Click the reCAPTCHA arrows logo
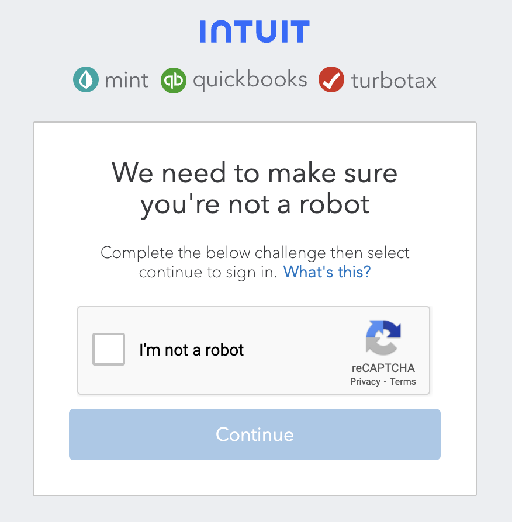The width and height of the screenshot is (512, 522). coord(383,338)
